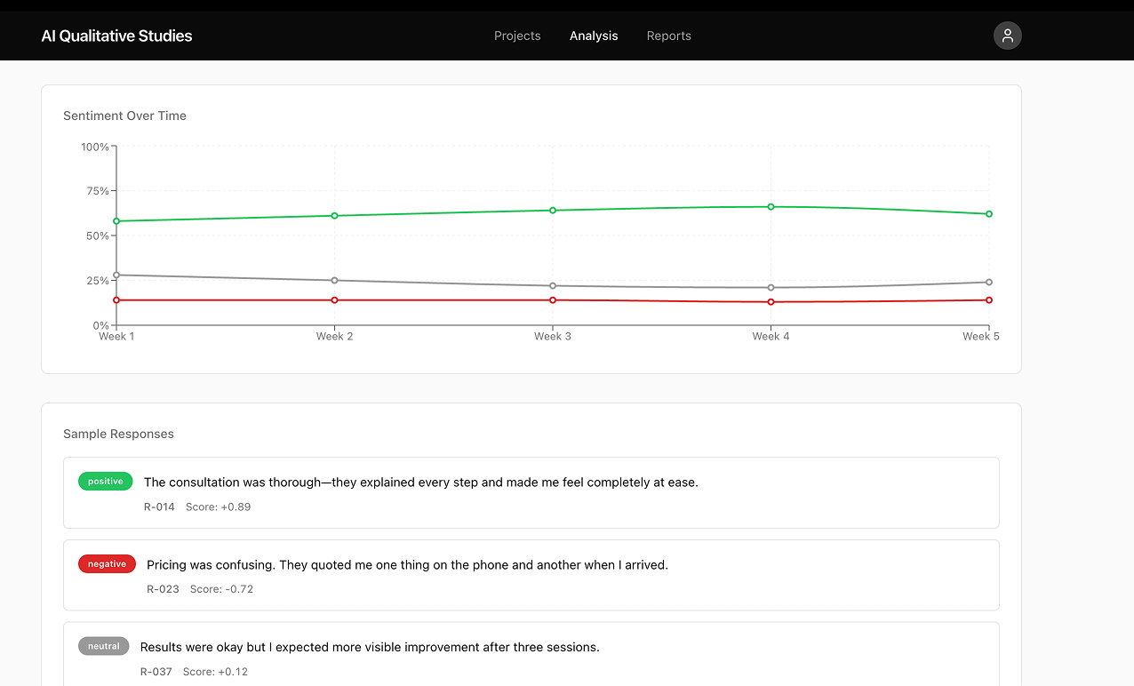The image size is (1134, 686).
Task: Select the red negative point at Week 3
Action: 553,300
